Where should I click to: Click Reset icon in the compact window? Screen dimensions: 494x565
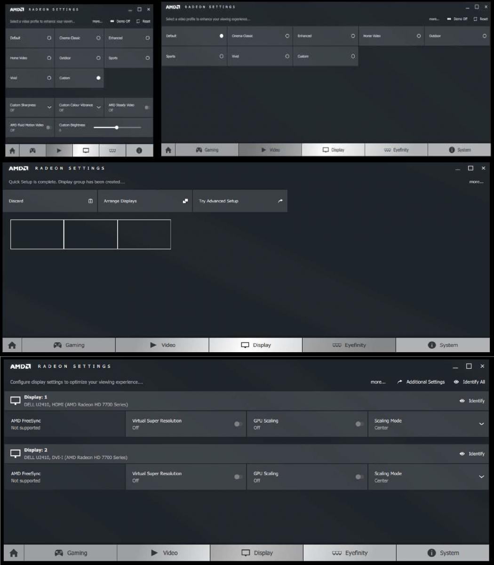138,21
